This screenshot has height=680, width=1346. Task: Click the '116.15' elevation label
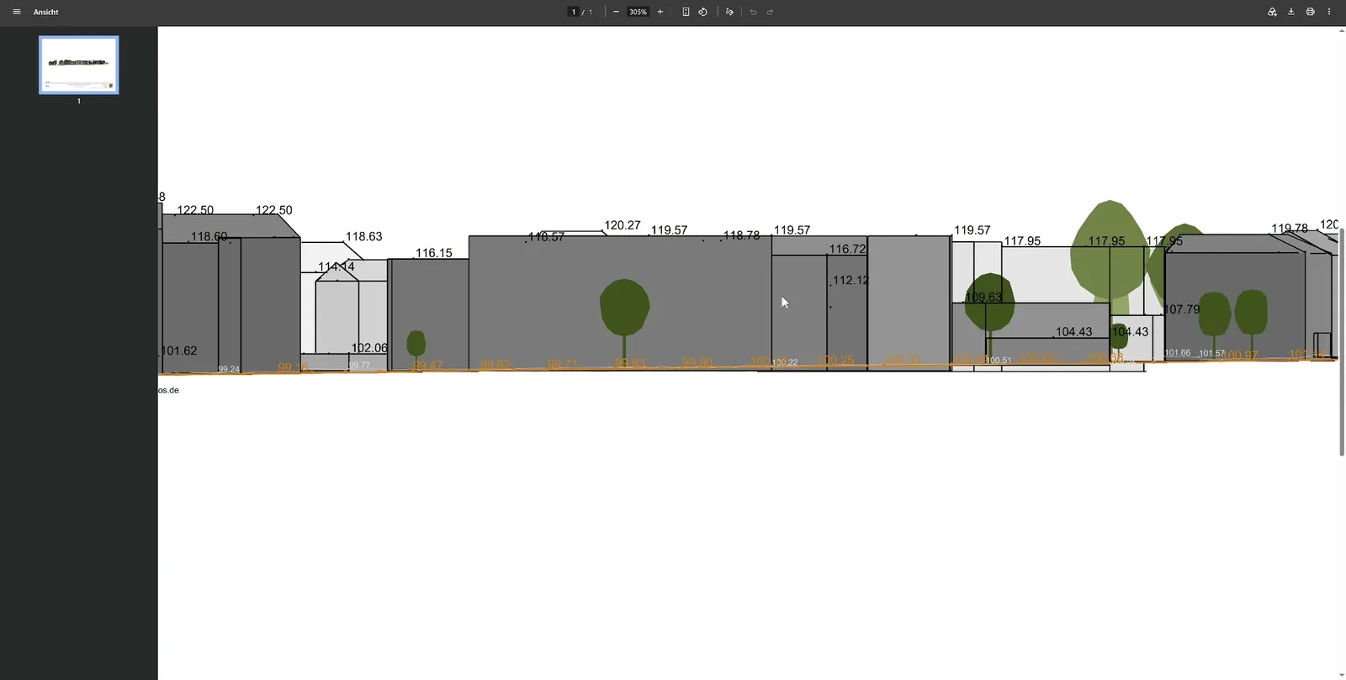click(434, 253)
